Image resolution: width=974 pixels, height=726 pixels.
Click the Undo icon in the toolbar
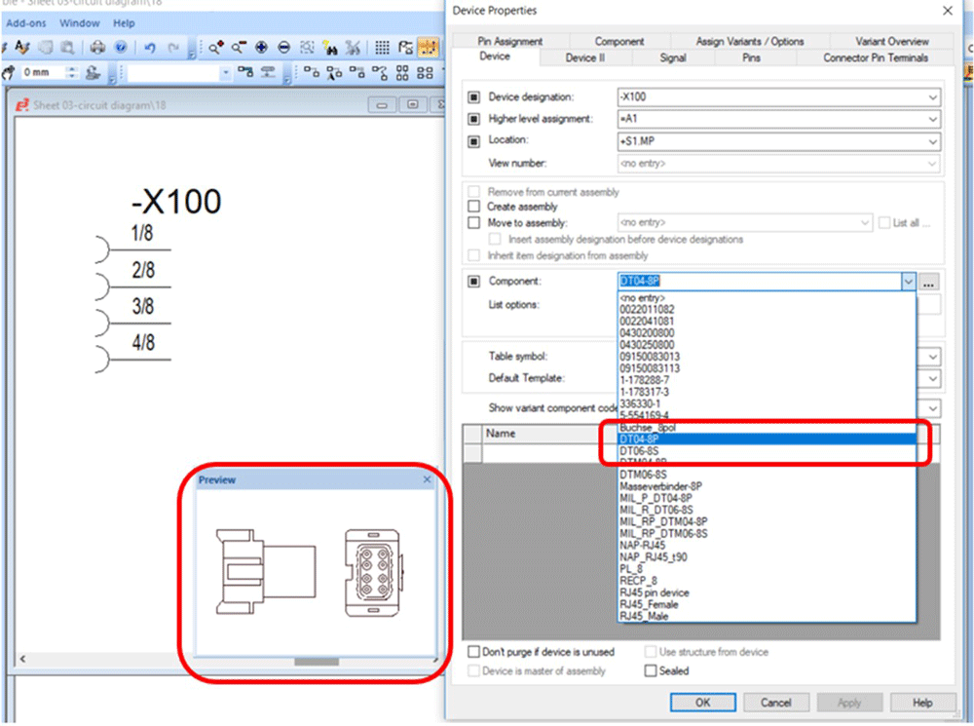point(149,47)
